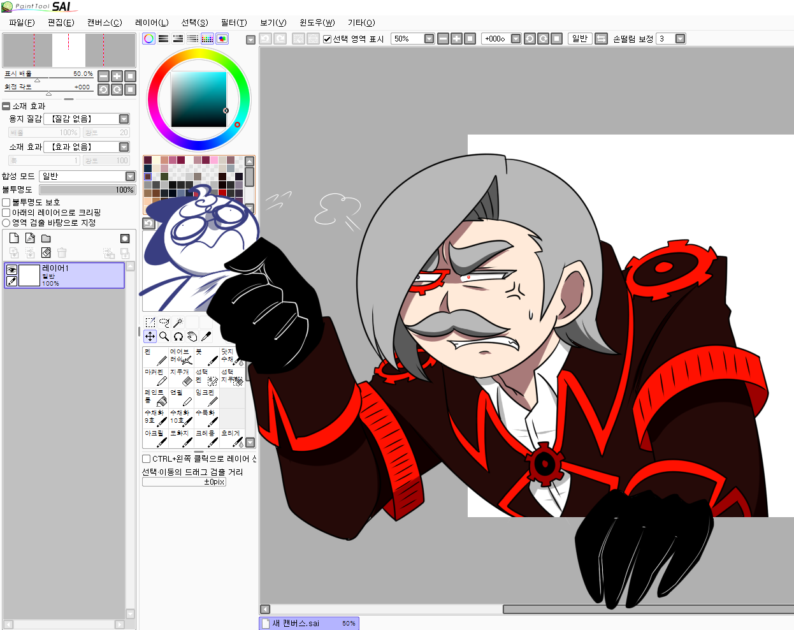The width and height of the screenshot is (794, 630).
Task: Clear the layer with eraser icon
Action: pos(46,253)
